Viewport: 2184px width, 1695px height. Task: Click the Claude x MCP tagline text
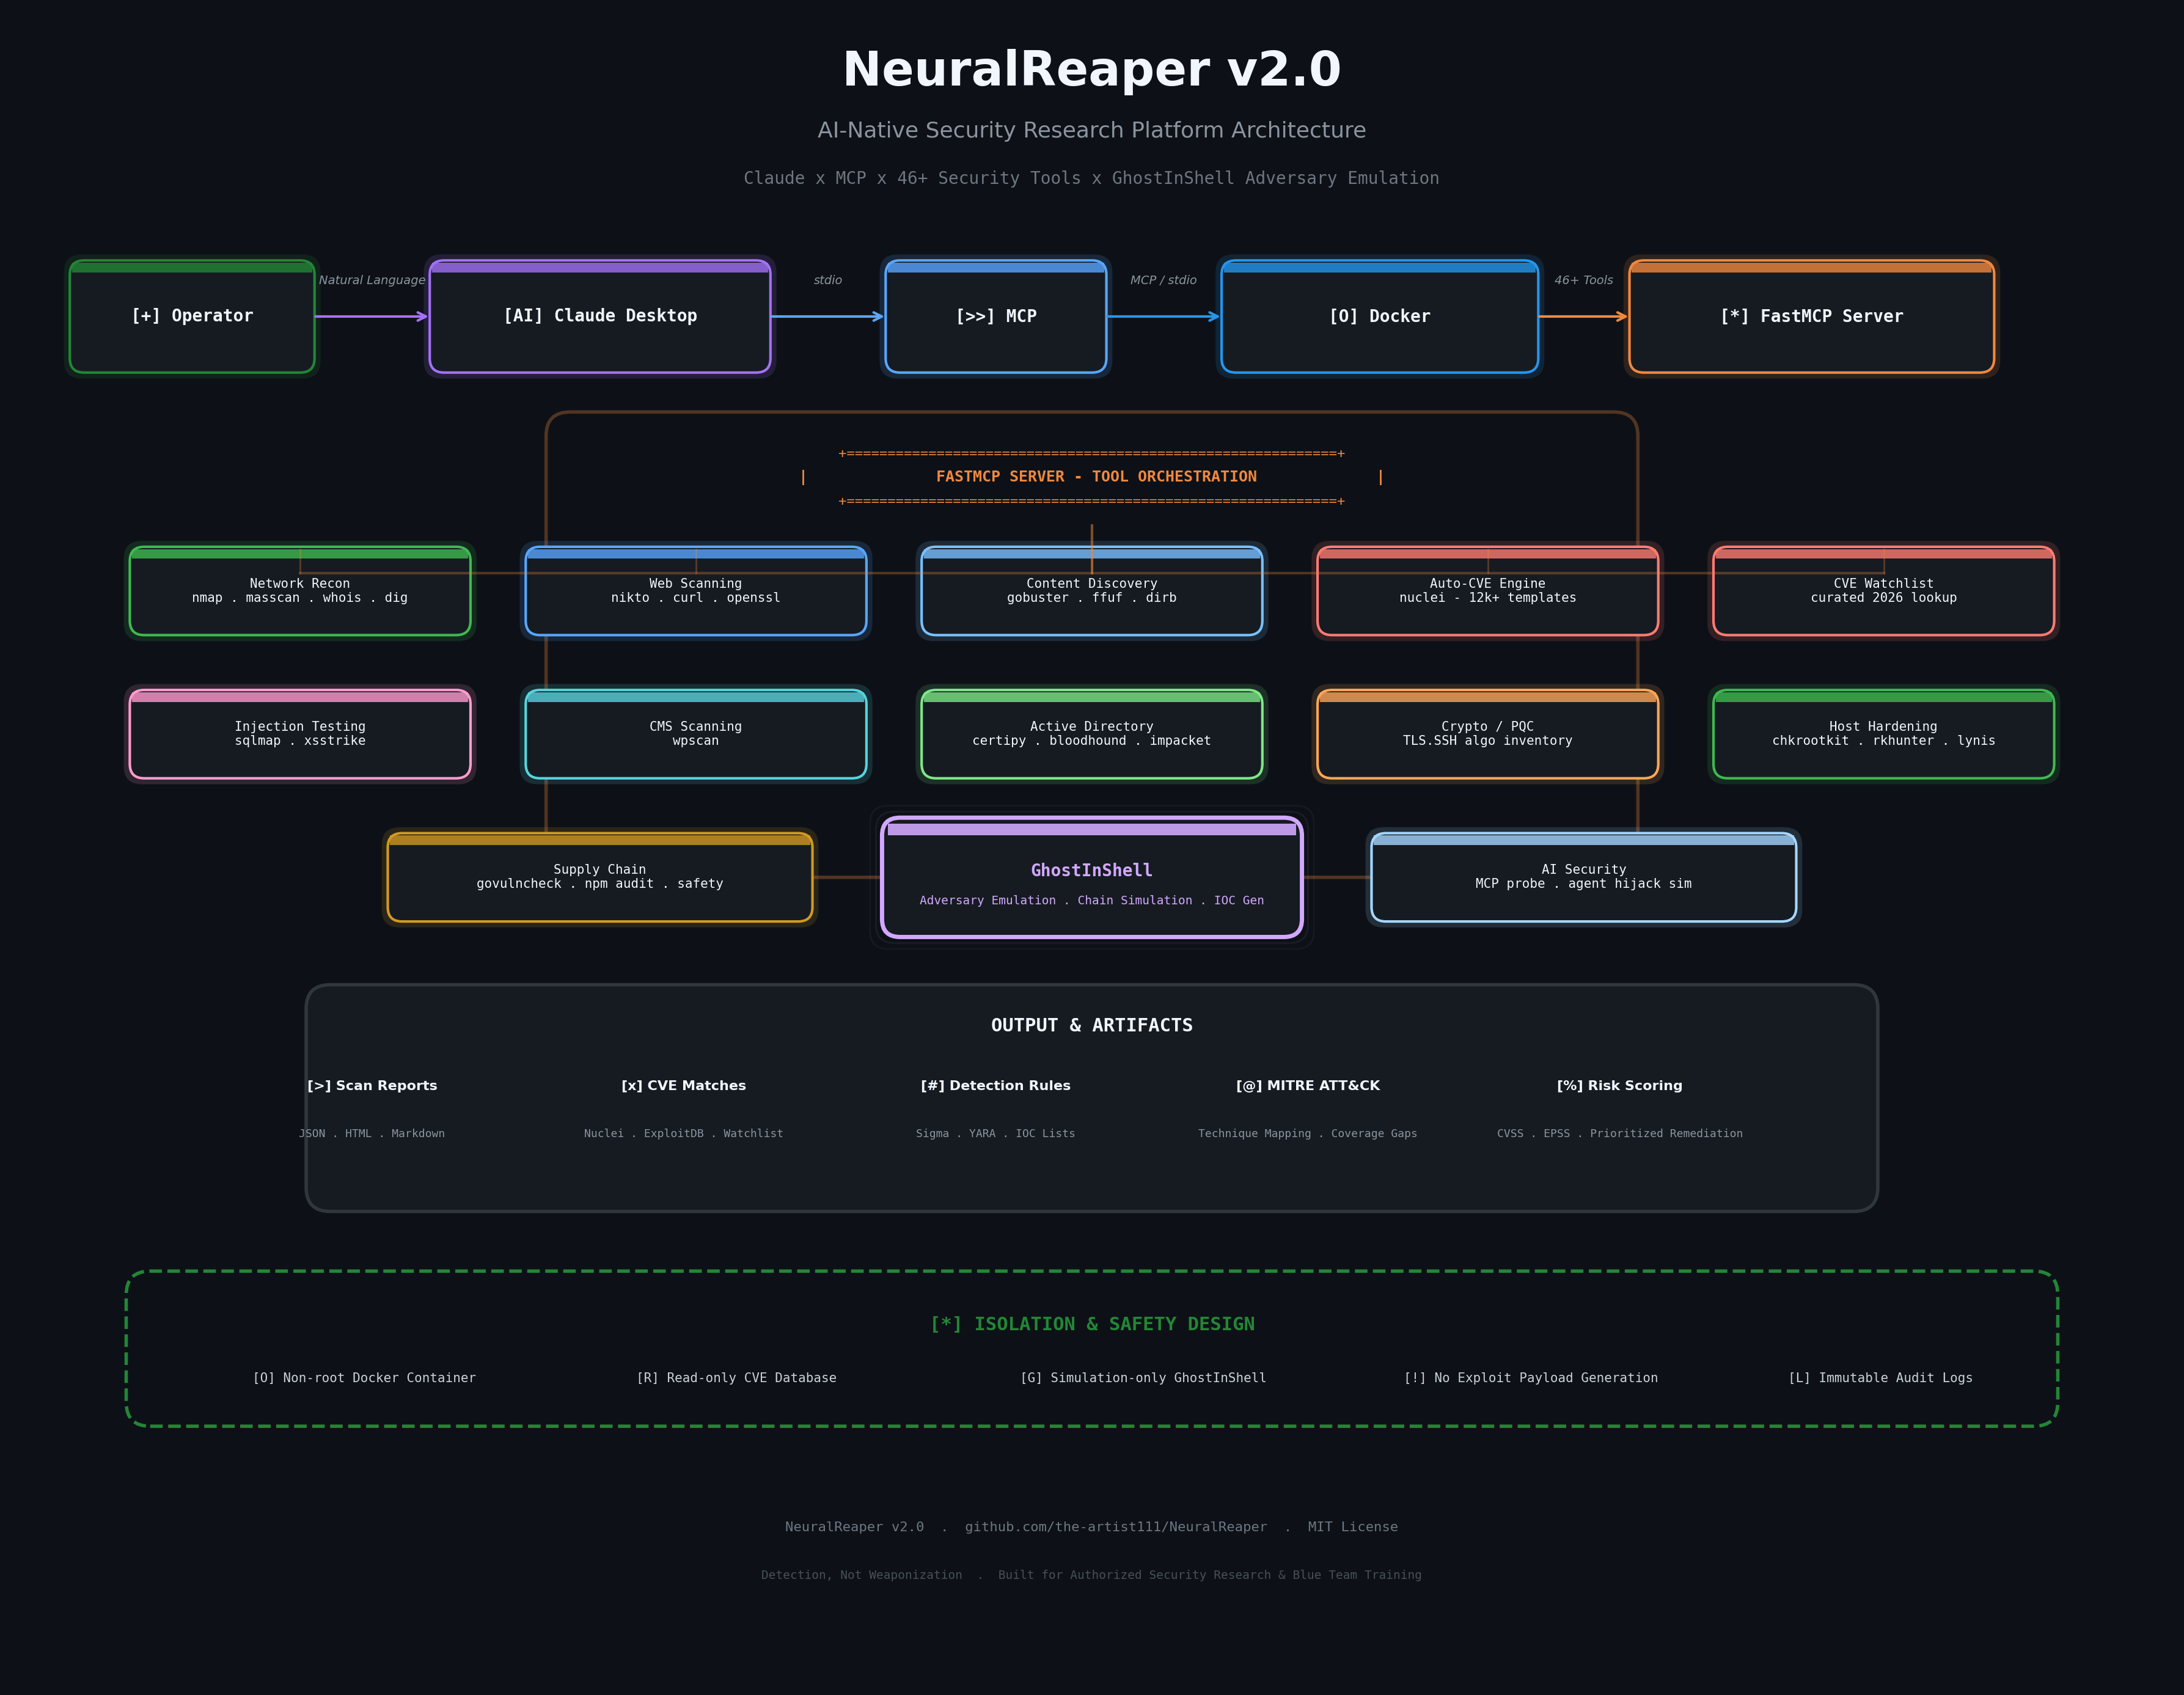coord(1092,178)
